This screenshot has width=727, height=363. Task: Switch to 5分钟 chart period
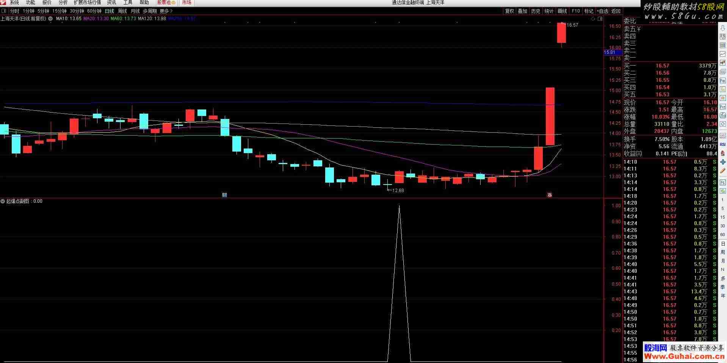tap(44, 11)
